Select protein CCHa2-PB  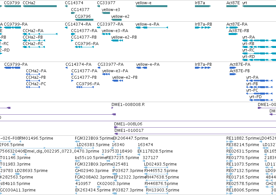[33, 81]
